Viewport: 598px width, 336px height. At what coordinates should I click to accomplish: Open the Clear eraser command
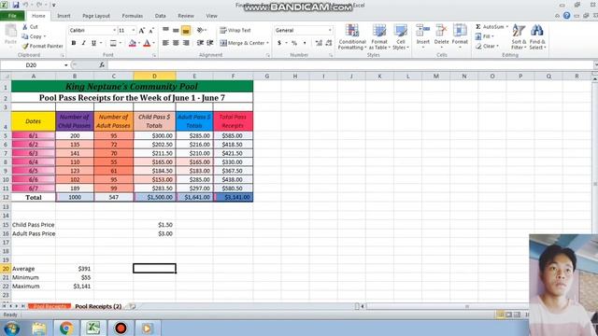pos(487,46)
